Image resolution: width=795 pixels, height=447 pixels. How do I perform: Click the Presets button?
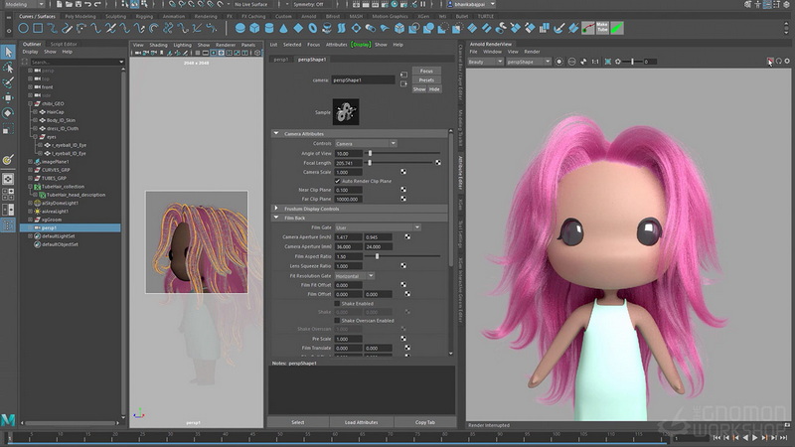[426, 80]
